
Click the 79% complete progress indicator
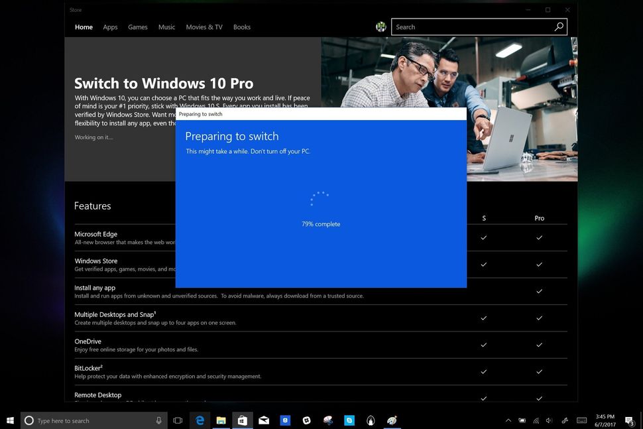click(x=321, y=223)
